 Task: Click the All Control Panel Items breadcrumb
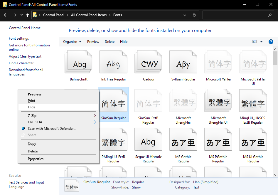click(x=89, y=15)
